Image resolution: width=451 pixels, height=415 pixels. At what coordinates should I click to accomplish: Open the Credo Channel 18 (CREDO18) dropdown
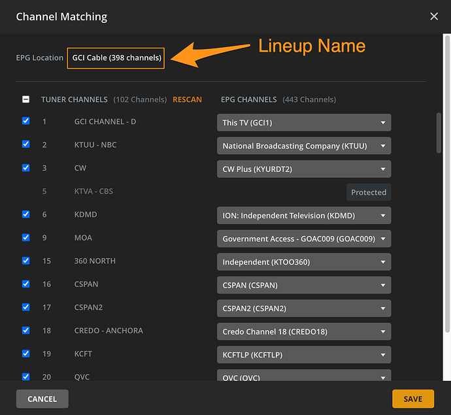[x=304, y=331]
